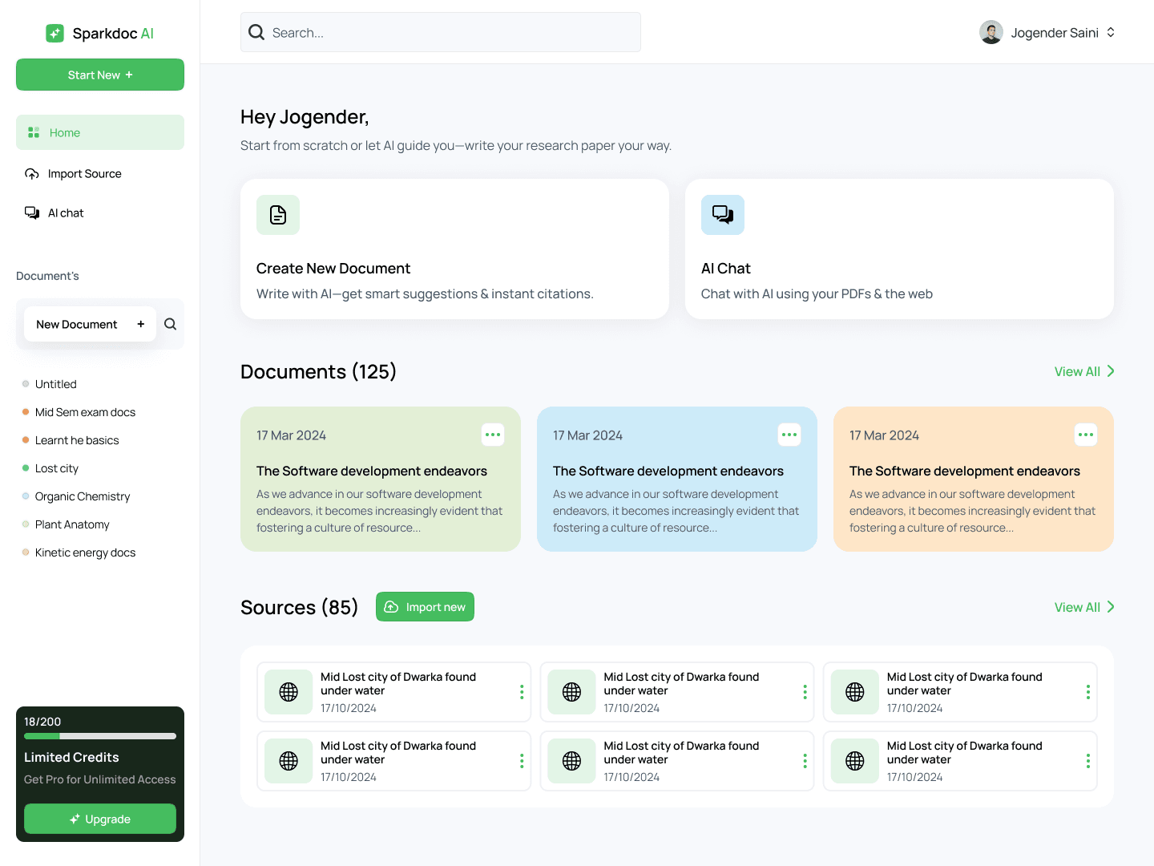Click the Import new sources button
This screenshot has width=1154, height=866.
(425, 606)
